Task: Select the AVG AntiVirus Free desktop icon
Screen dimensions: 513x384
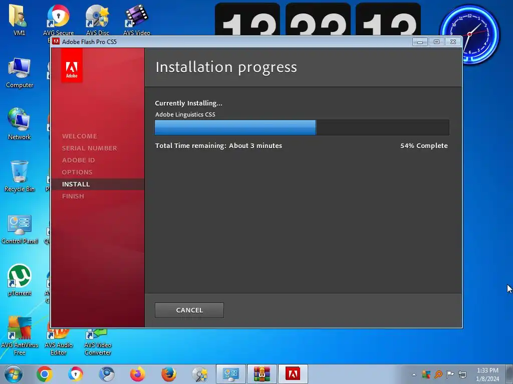Action: (20, 335)
